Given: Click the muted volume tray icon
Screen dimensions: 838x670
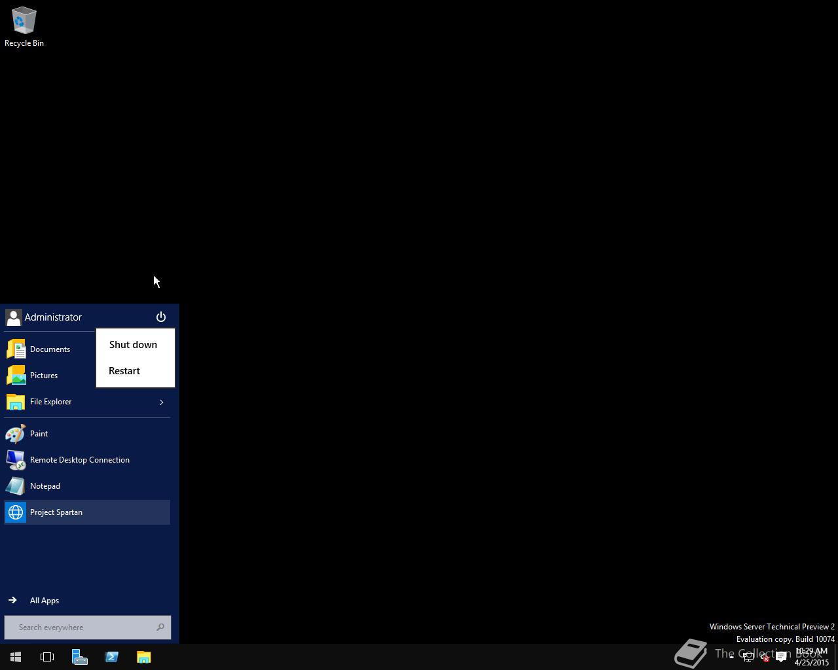Looking at the screenshot, I should (765, 657).
